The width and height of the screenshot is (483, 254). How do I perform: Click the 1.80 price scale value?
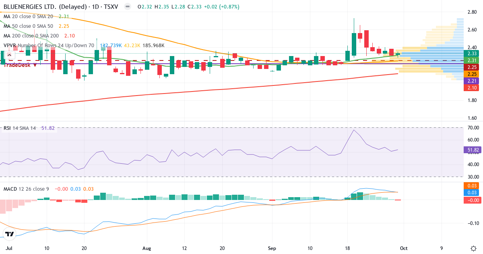point(472,100)
